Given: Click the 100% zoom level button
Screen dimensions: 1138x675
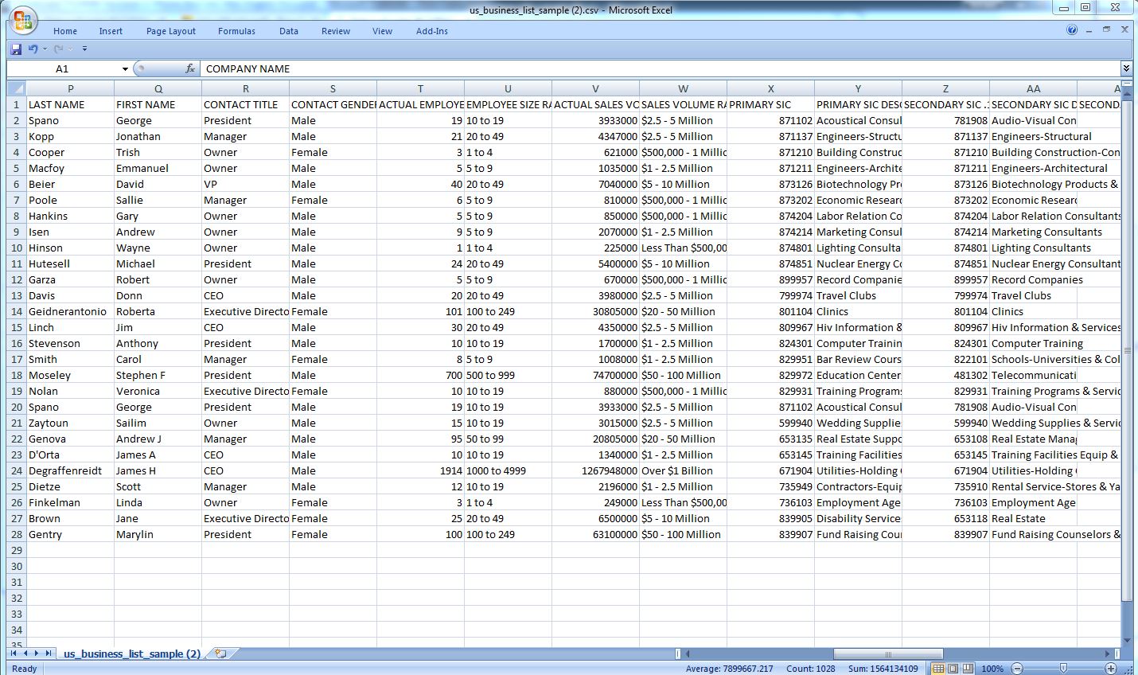Looking at the screenshot, I should 992,669.
